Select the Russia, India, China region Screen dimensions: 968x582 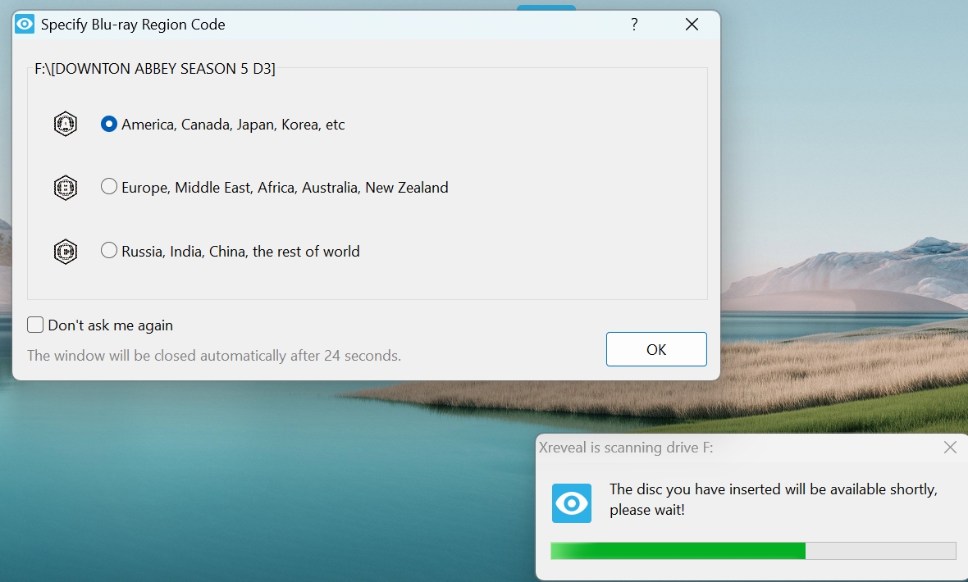tap(109, 251)
